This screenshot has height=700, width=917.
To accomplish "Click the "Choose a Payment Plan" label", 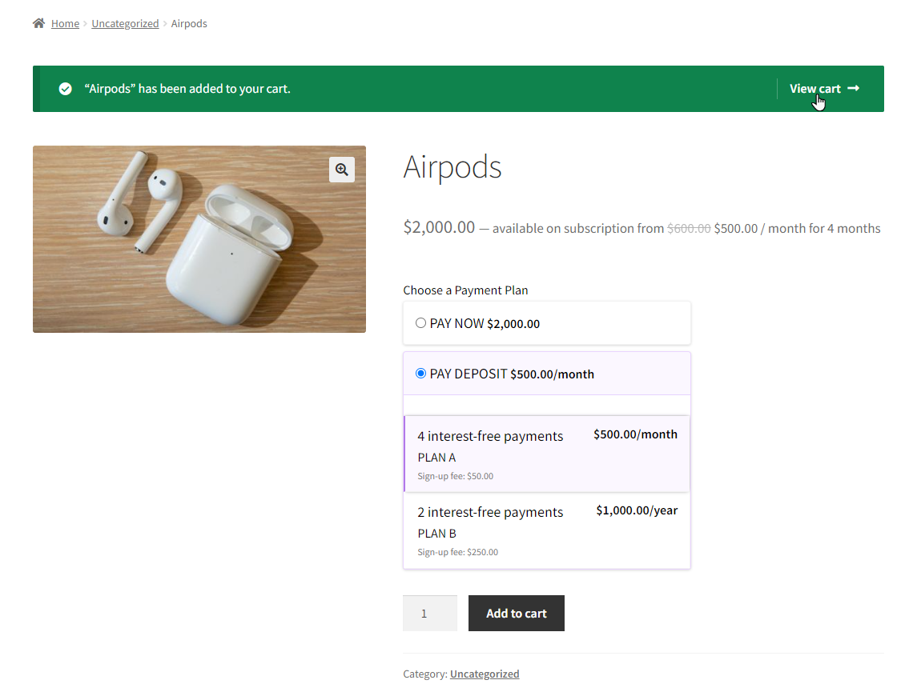I will (x=465, y=290).
